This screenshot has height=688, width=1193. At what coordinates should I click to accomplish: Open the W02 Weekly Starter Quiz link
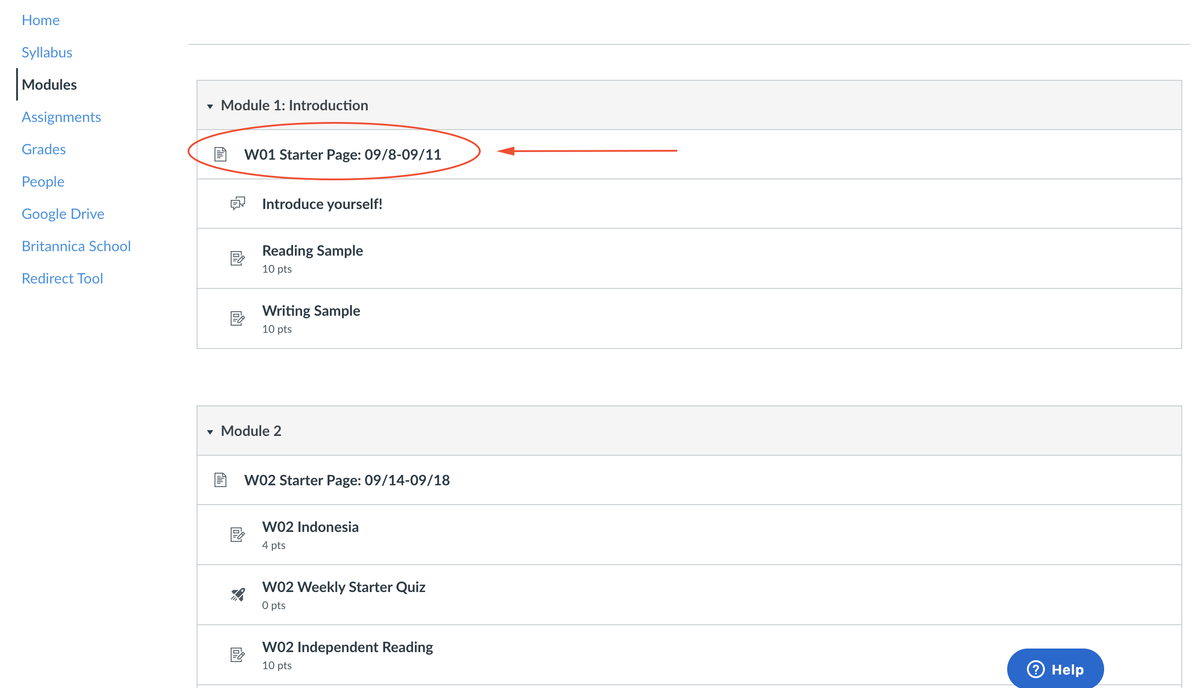[x=344, y=587]
